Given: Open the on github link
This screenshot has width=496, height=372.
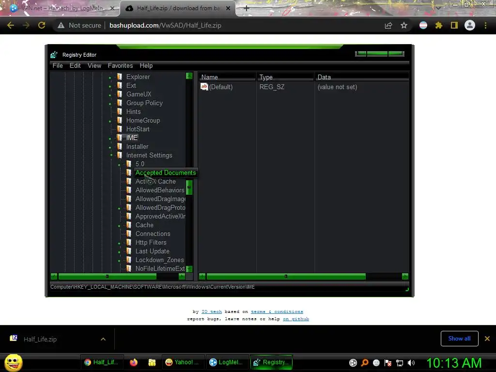Looking at the screenshot, I should point(296,319).
